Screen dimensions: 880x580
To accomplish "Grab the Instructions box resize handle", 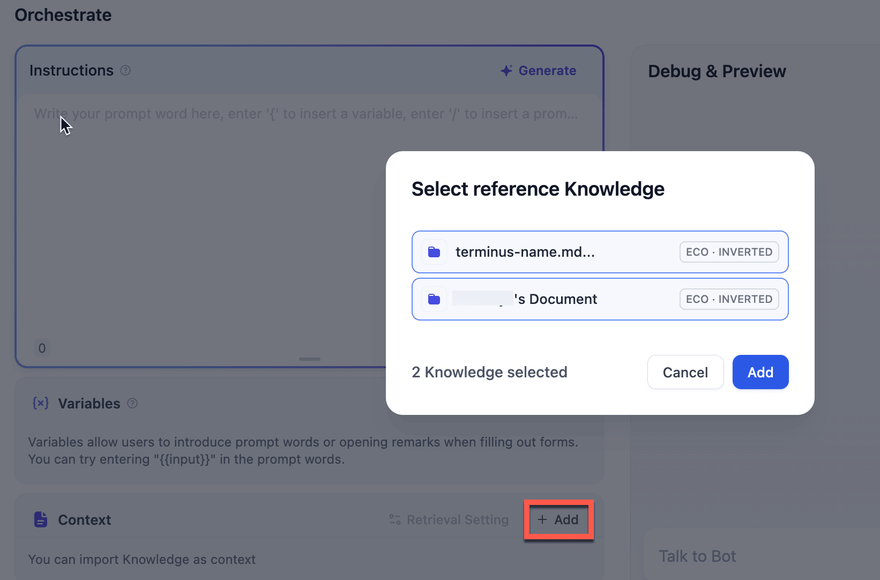I will [310, 359].
